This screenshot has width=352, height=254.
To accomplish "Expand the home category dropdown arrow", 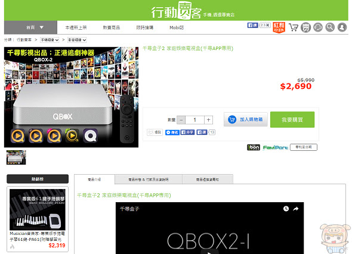I will (42, 27).
